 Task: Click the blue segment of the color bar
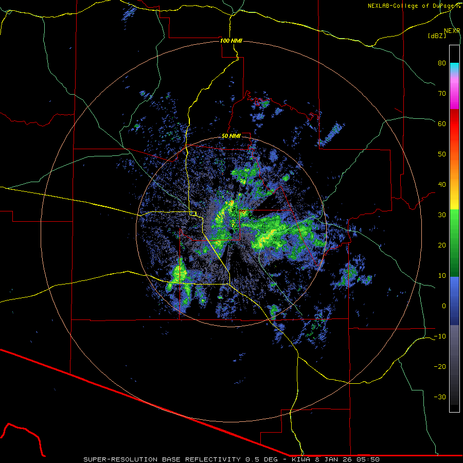coord(454,300)
